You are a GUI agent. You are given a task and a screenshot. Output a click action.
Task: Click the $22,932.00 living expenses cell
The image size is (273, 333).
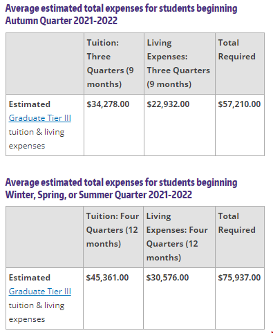pos(180,125)
